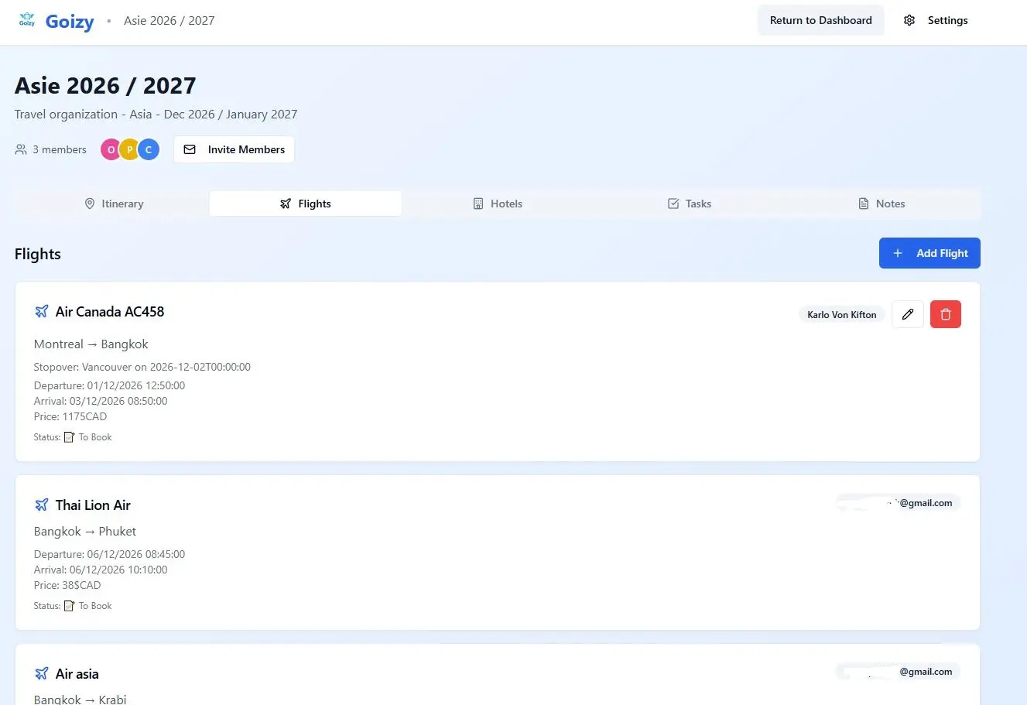1027x705 pixels.
Task: Click plane icon beside Air asia
Action: 42,673
